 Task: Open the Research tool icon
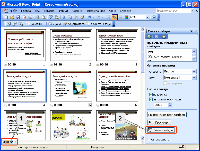coord(57,17)
